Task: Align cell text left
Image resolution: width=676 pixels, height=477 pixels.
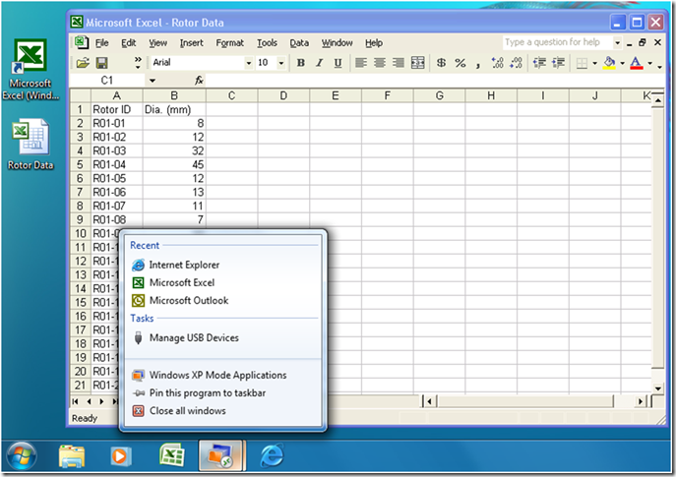Action: tap(361, 63)
